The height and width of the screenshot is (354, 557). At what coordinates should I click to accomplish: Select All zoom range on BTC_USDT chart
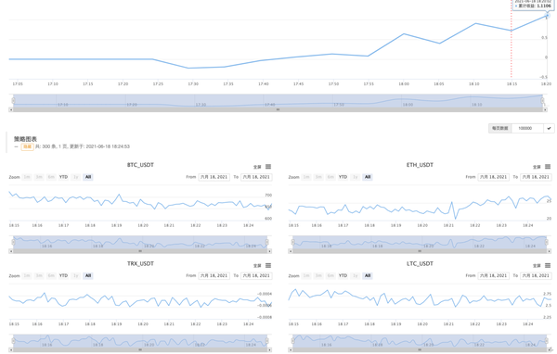click(x=88, y=177)
